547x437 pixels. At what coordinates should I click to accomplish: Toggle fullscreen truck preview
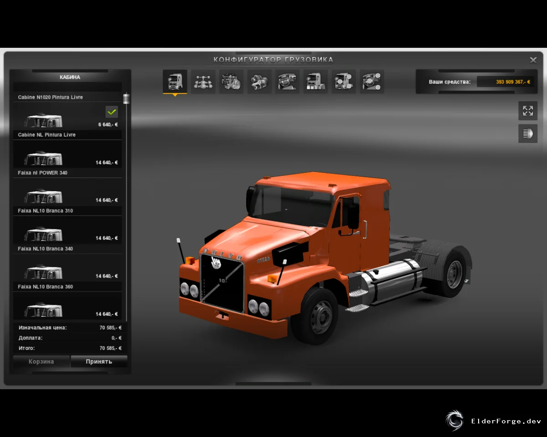(x=528, y=111)
